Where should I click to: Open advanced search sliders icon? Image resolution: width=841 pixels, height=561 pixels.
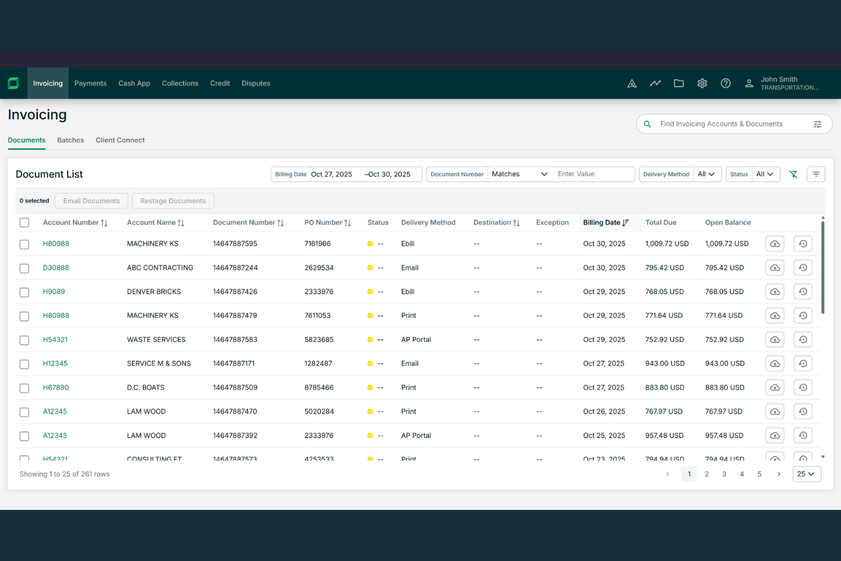tap(817, 124)
